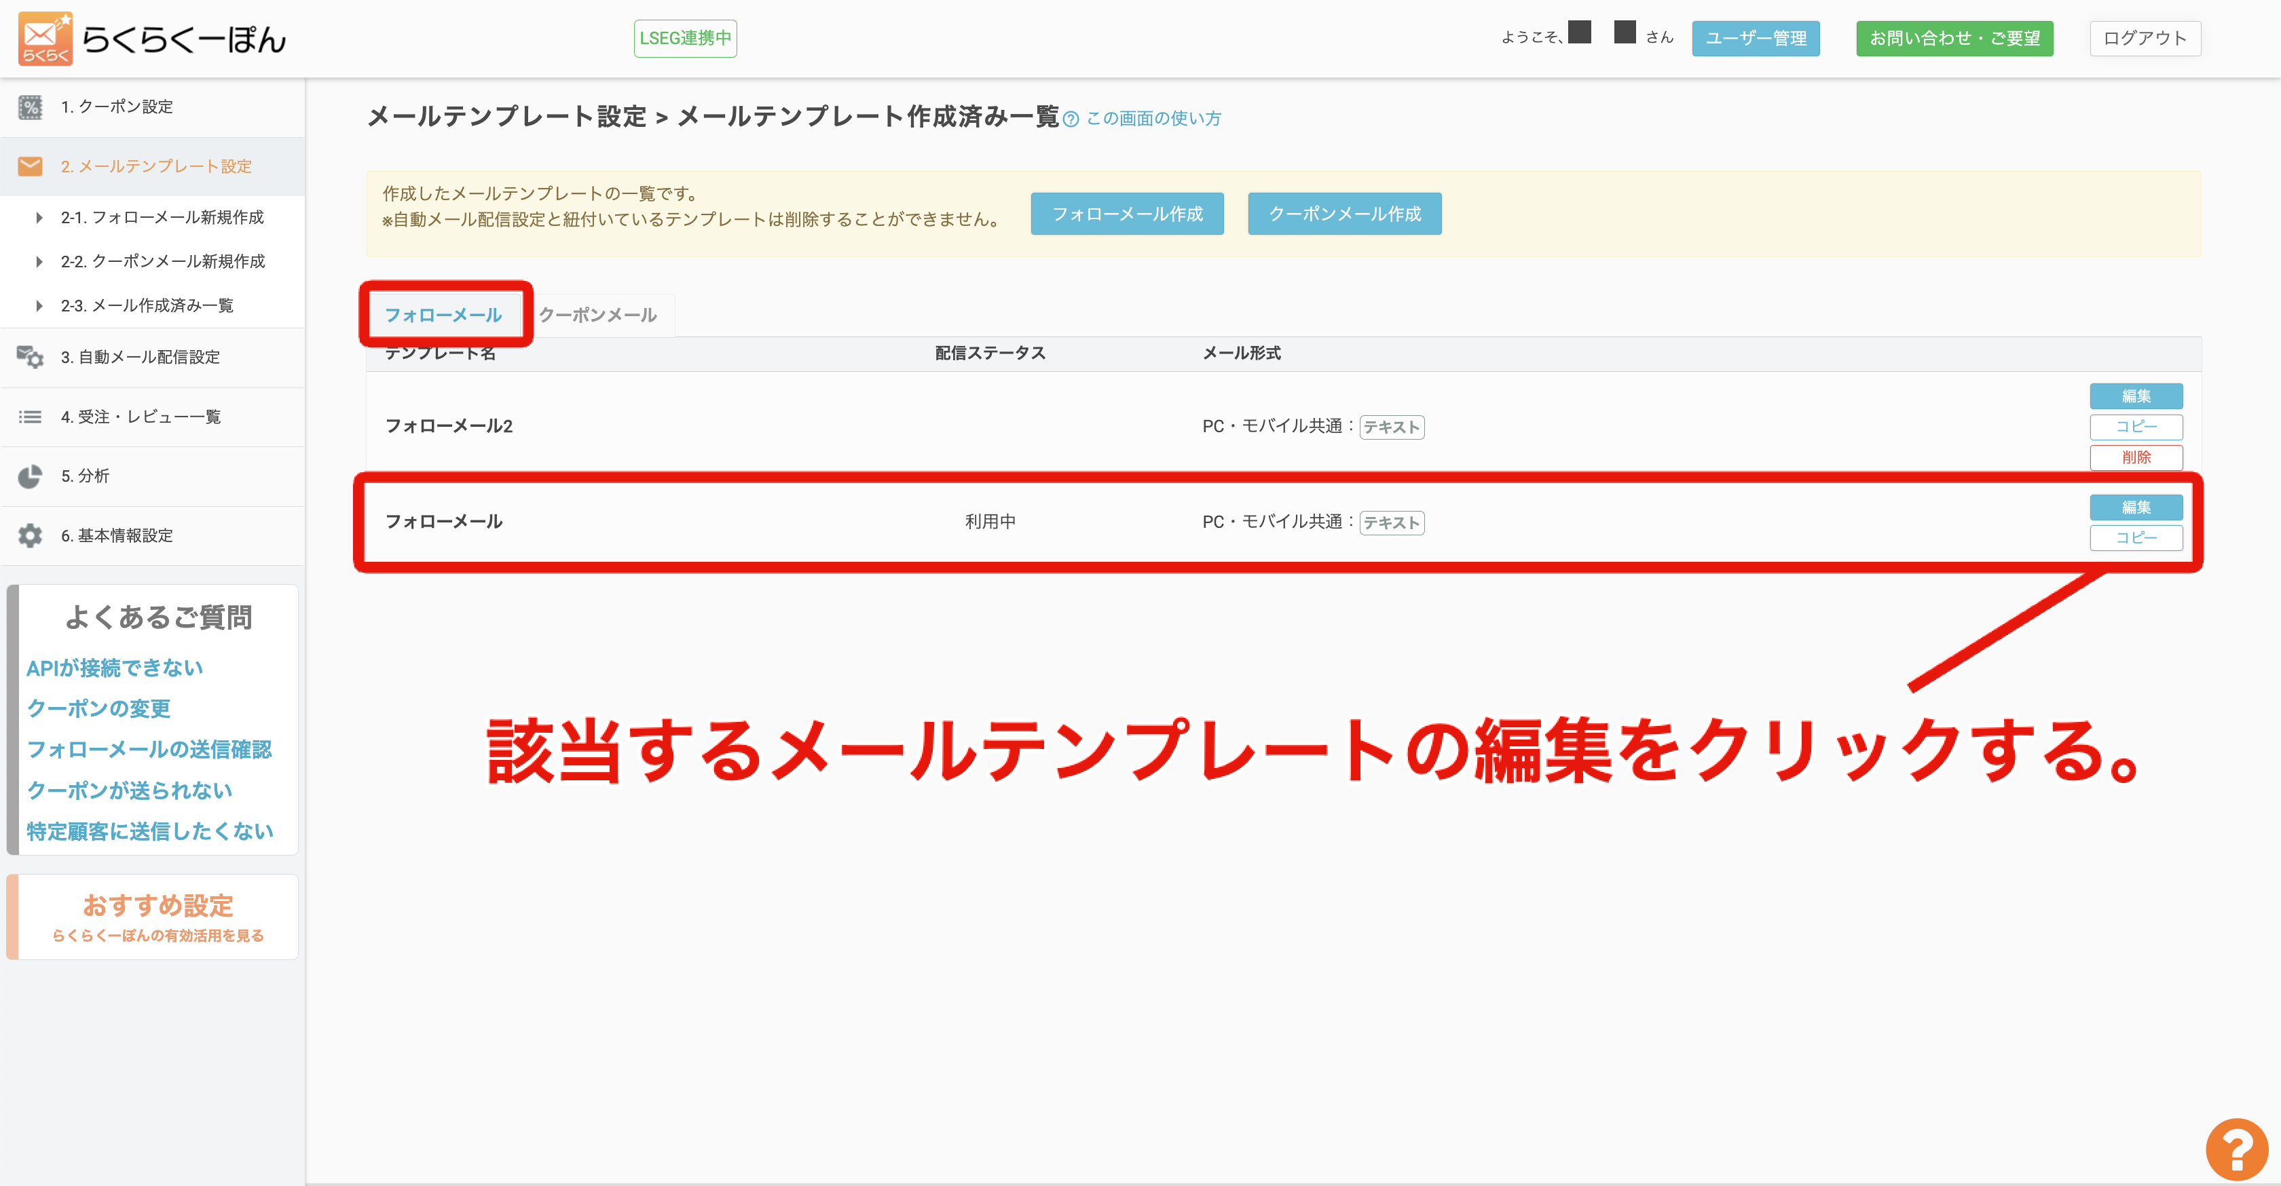The image size is (2281, 1186).
Task: Open 6. 基本情報設定 menu item
Action: click(x=152, y=535)
